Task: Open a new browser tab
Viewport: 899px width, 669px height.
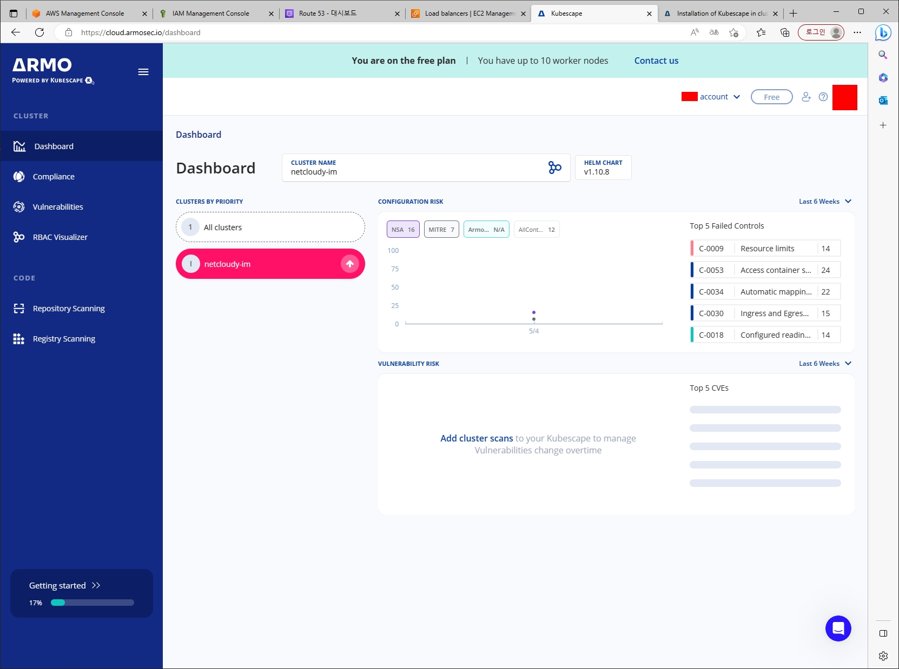Action: pyautogui.click(x=794, y=14)
